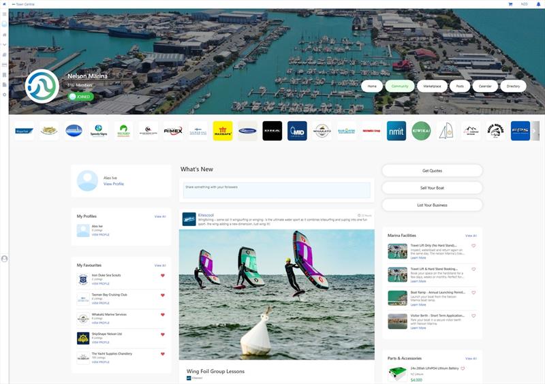This screenshot has width=545, height=384.
Task: Open the sailboat outline sponsor logo
Action: tap(446, 131)
